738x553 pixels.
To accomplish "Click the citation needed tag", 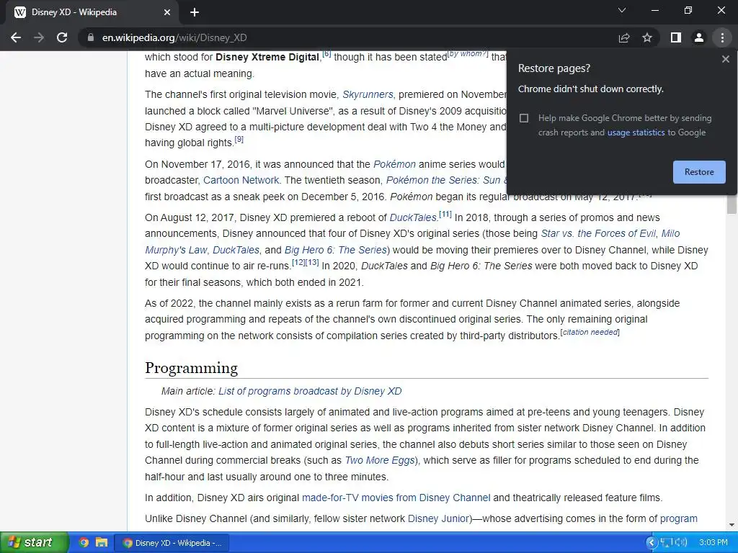I will click(590, 332).
